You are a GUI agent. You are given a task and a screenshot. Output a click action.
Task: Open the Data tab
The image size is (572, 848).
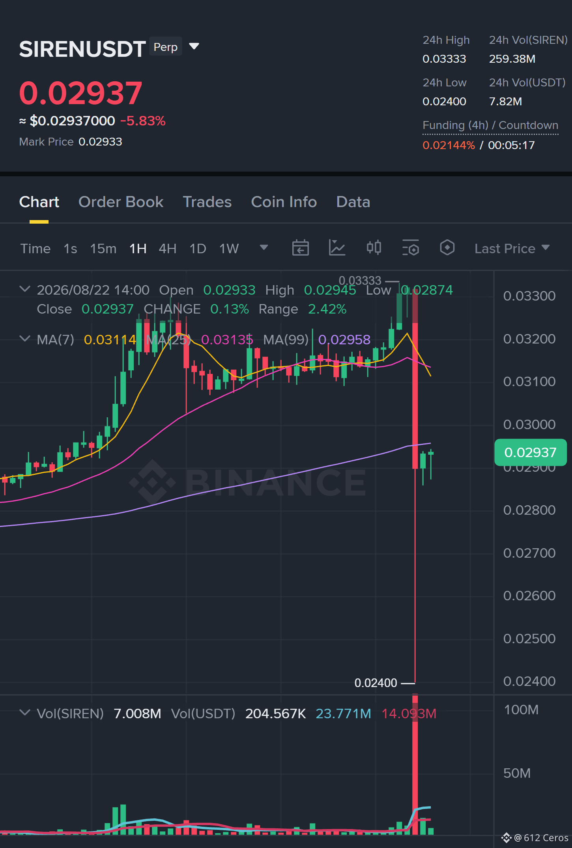click(353, 202)
